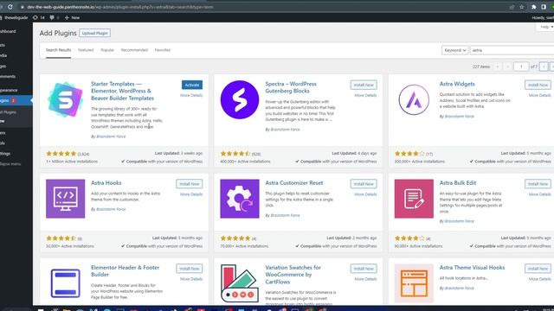Open the Astra Hooks title link
The image size is (554, 311).
click(x=106, y=183)
